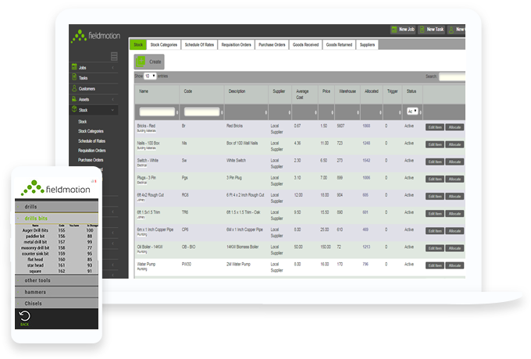
Task: Expand the other tools category on phone
Action: click(56, 280)
